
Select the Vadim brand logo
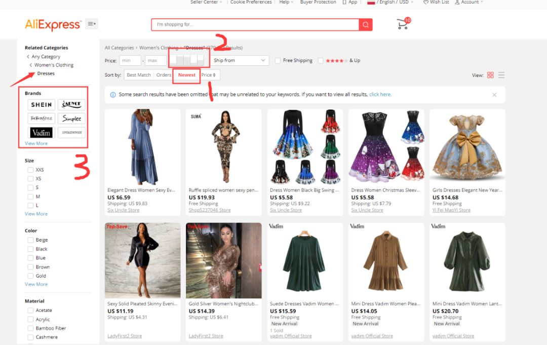(x=41, y=133)
